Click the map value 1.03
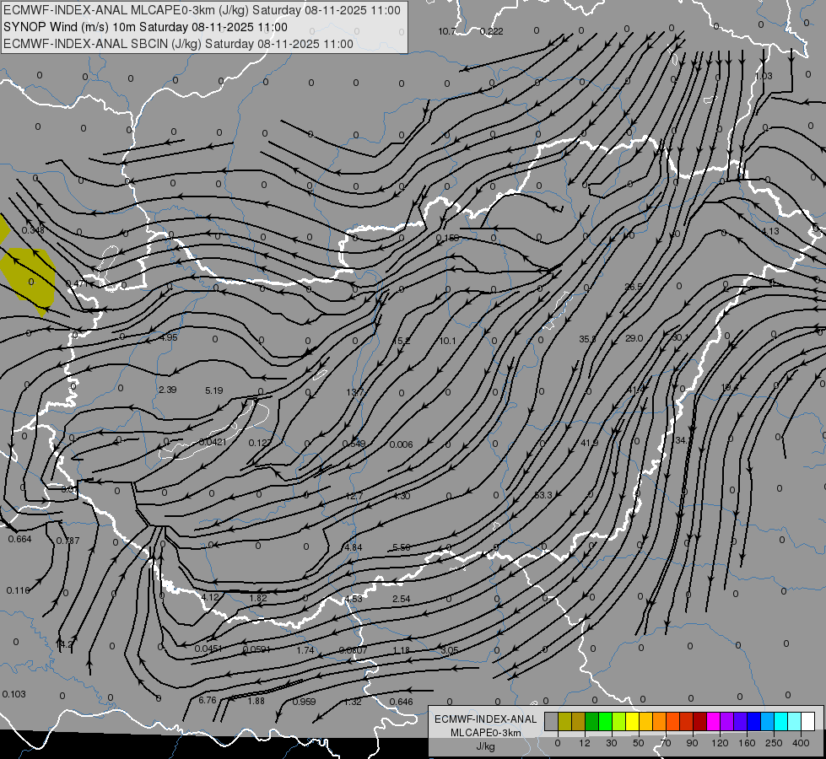Image resolution: width=826 pixels, height=759 pixels. pyautogui.click(x=764, y=76)
